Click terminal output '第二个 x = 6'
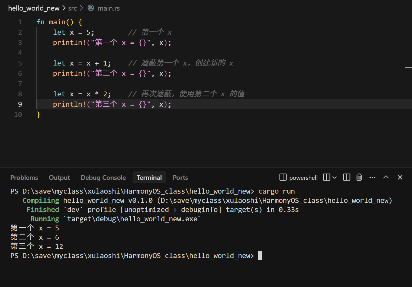This screenshot has width=412, height=287. click(35, 237)
